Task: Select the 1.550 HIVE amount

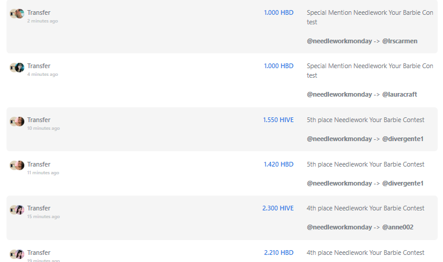Action: (278, 120)
